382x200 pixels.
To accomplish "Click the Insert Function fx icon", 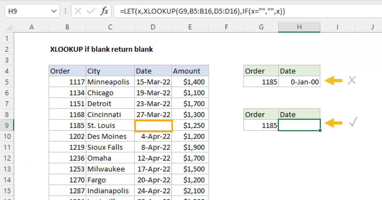I will point(104,11).
